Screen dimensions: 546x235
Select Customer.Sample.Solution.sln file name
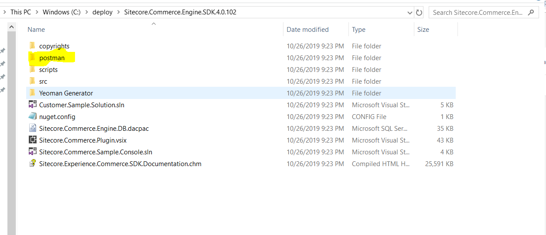point(82,105)
